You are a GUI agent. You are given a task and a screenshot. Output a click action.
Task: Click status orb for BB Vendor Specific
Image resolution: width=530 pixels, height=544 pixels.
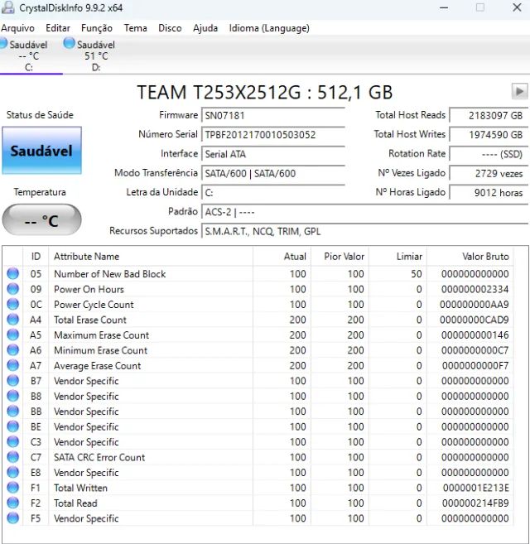coord(13,411)
